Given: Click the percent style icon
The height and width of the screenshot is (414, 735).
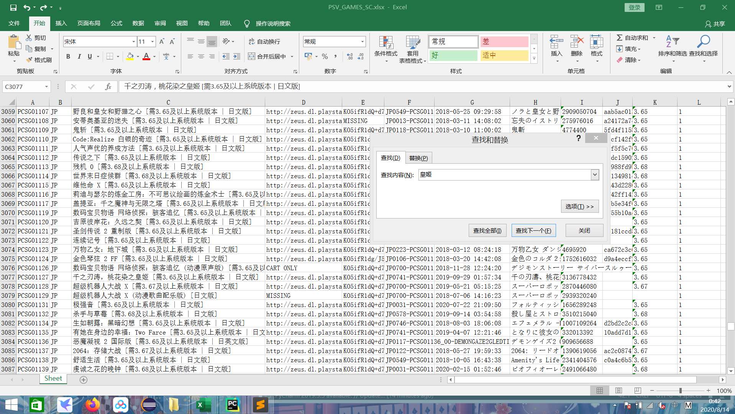Looking at the screenshot, I should pyautogui.click(x=325, y=56).
